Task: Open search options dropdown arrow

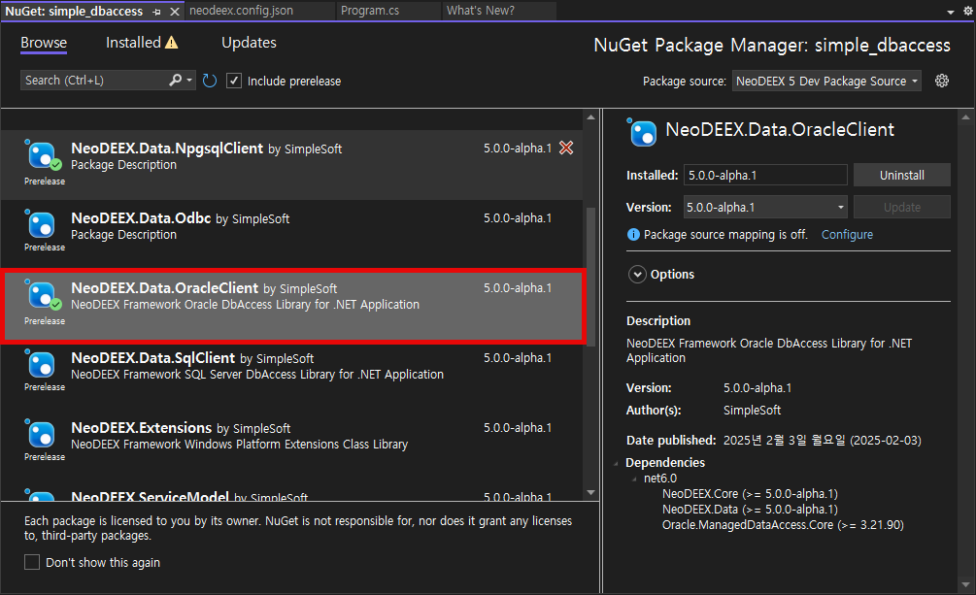Action: coord(189,80)
